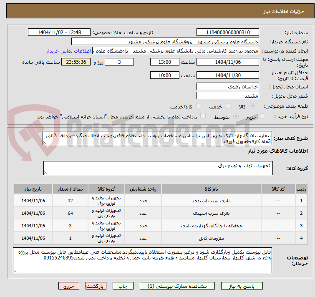
Task: Click the 'تاریخ نیاز' column header
Action: click(x=33, y=189)
